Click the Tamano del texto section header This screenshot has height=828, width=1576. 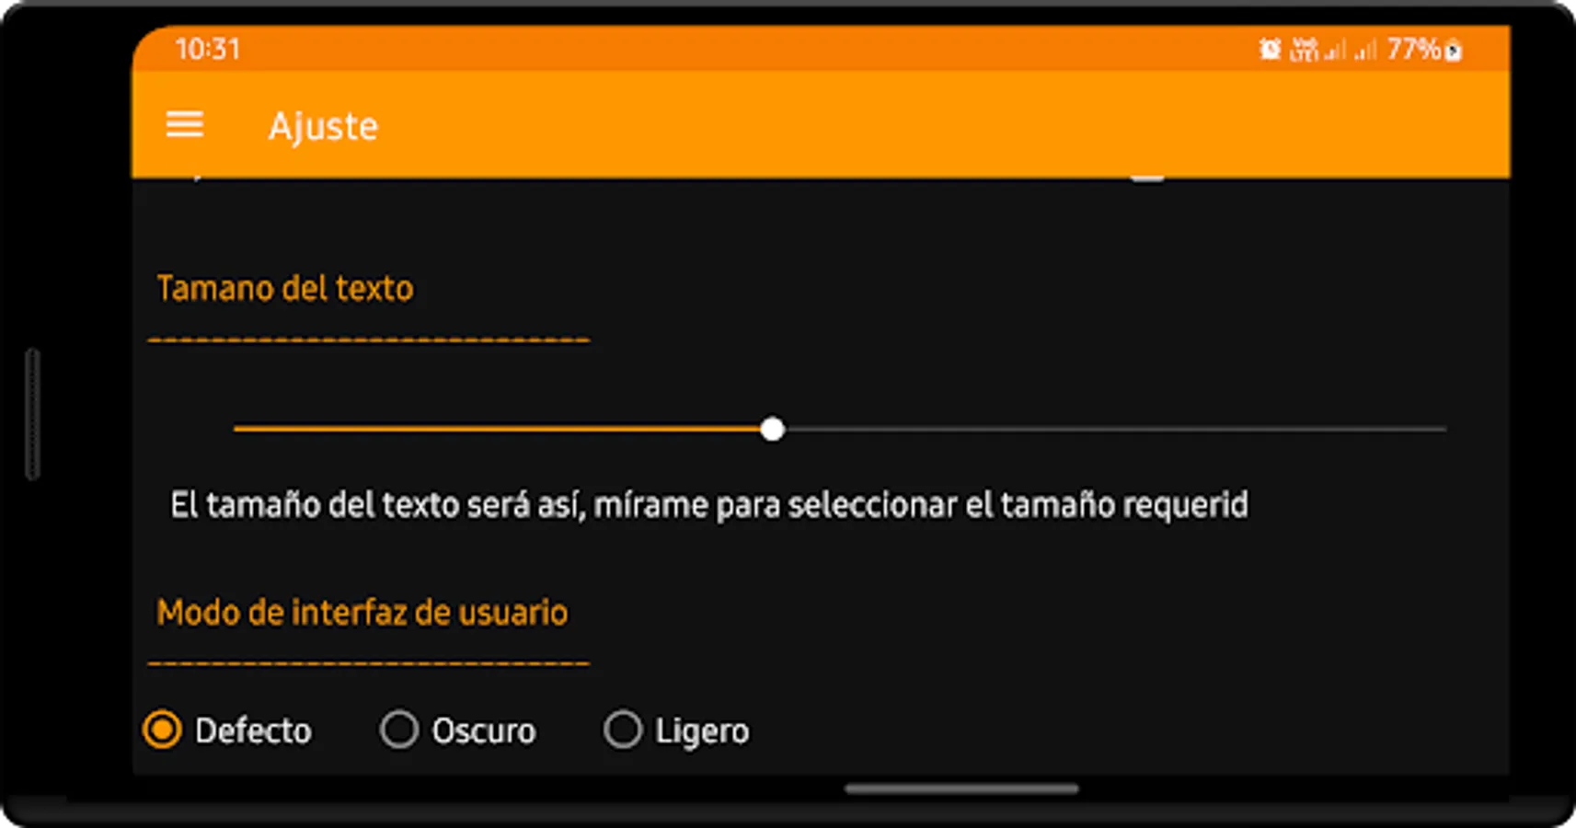(x=285, y=288)
